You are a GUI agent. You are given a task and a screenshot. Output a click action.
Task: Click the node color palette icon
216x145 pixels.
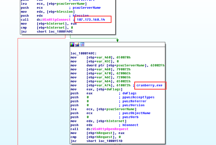pyautogui.click(x=72, y=44)
